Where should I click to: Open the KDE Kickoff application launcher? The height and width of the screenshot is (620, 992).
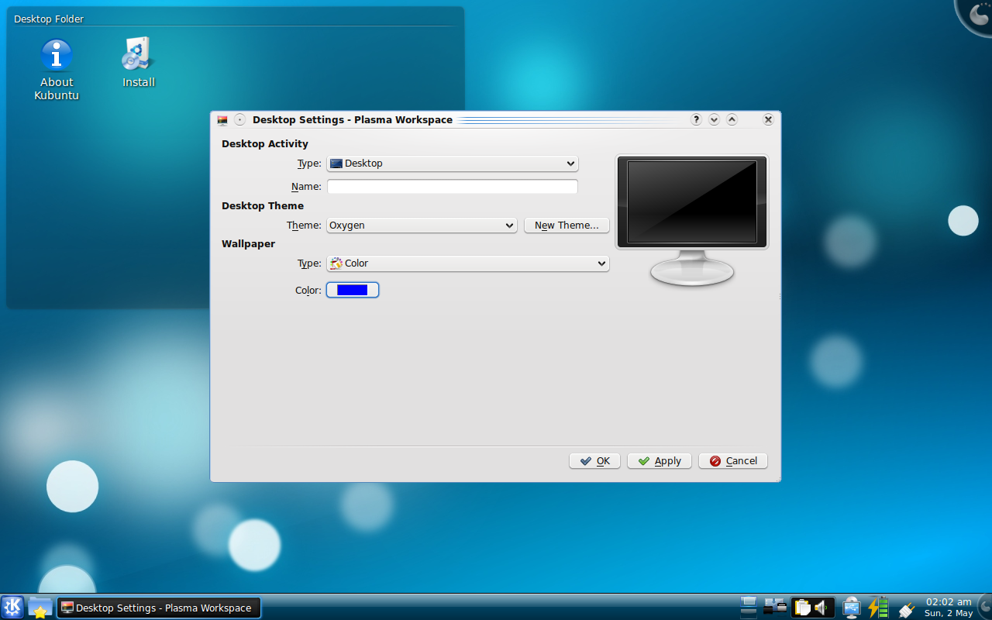coord(12,607)
